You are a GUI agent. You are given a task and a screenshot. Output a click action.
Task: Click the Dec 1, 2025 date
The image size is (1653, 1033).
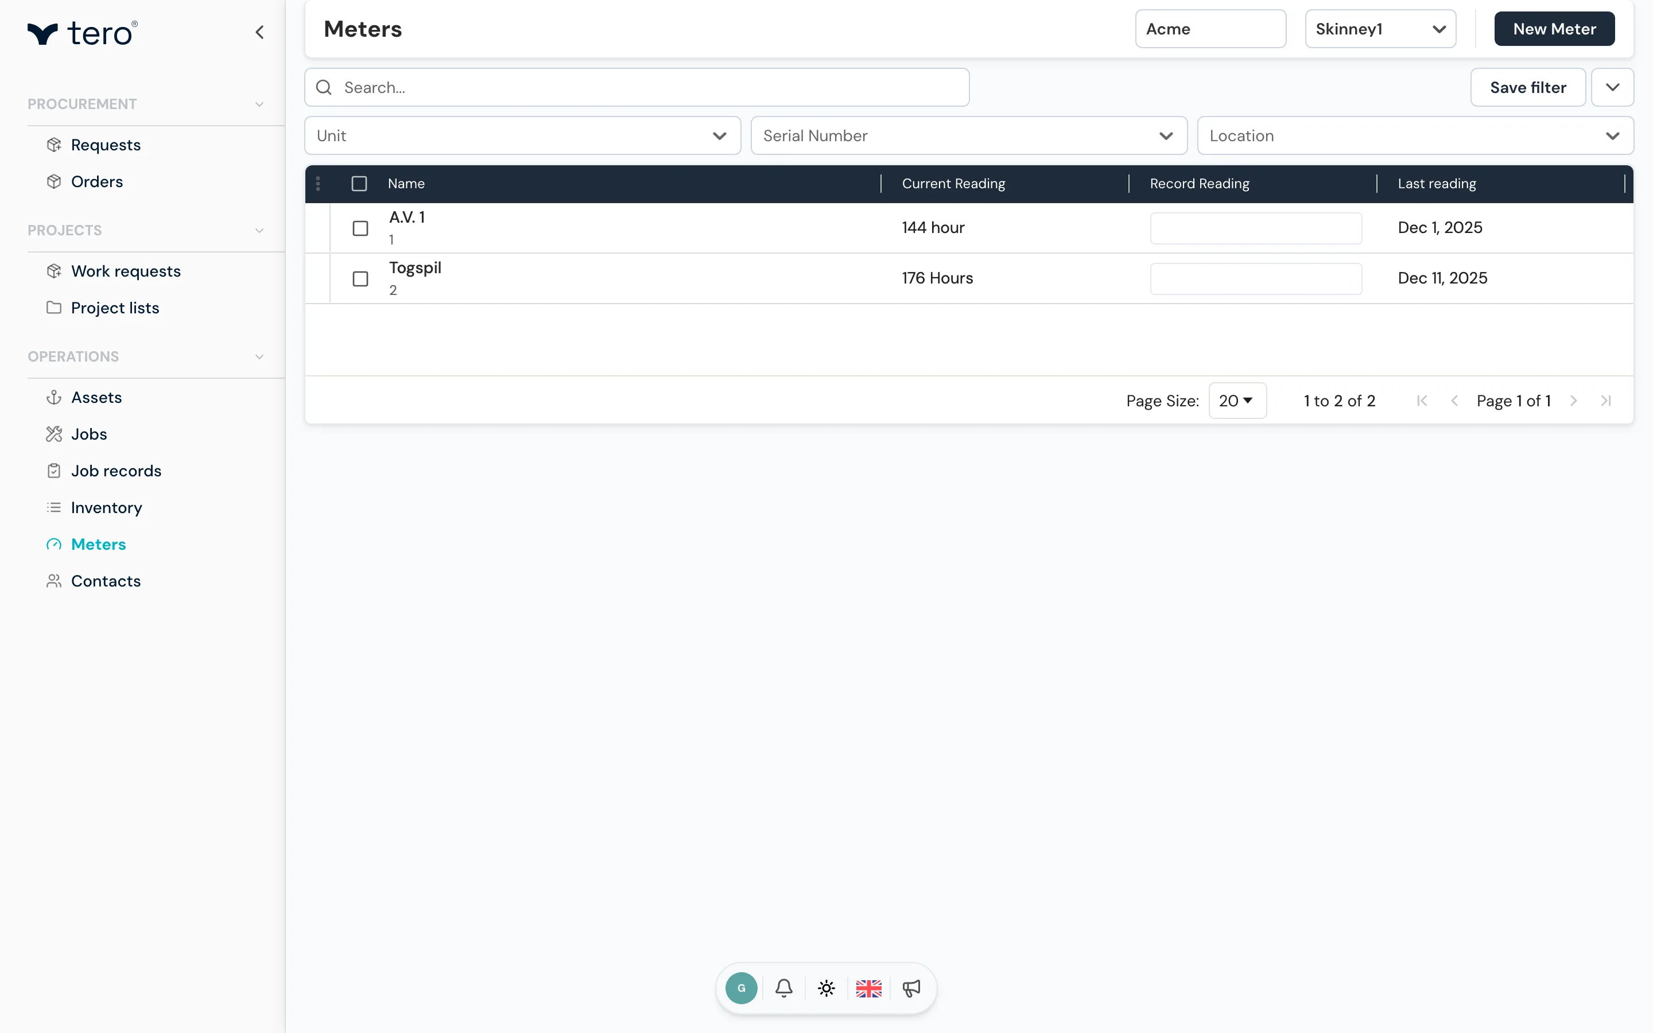1440,227
